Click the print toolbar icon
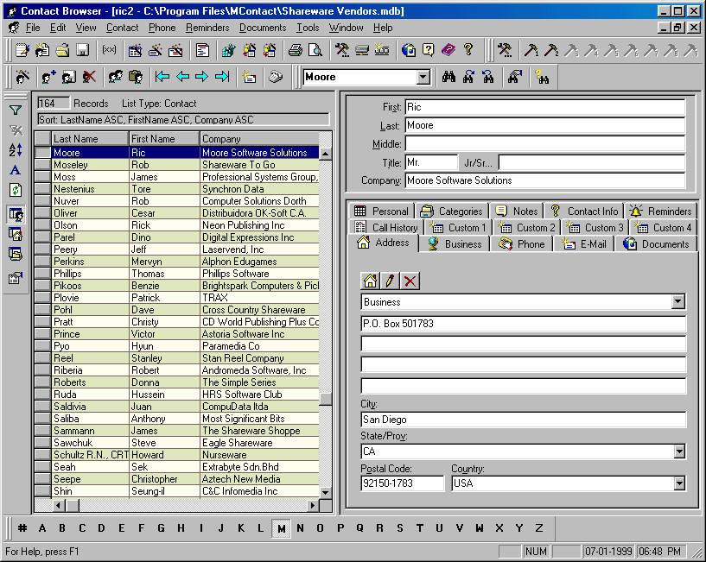This screenshot has height=562, width=706. coord(296,50)
